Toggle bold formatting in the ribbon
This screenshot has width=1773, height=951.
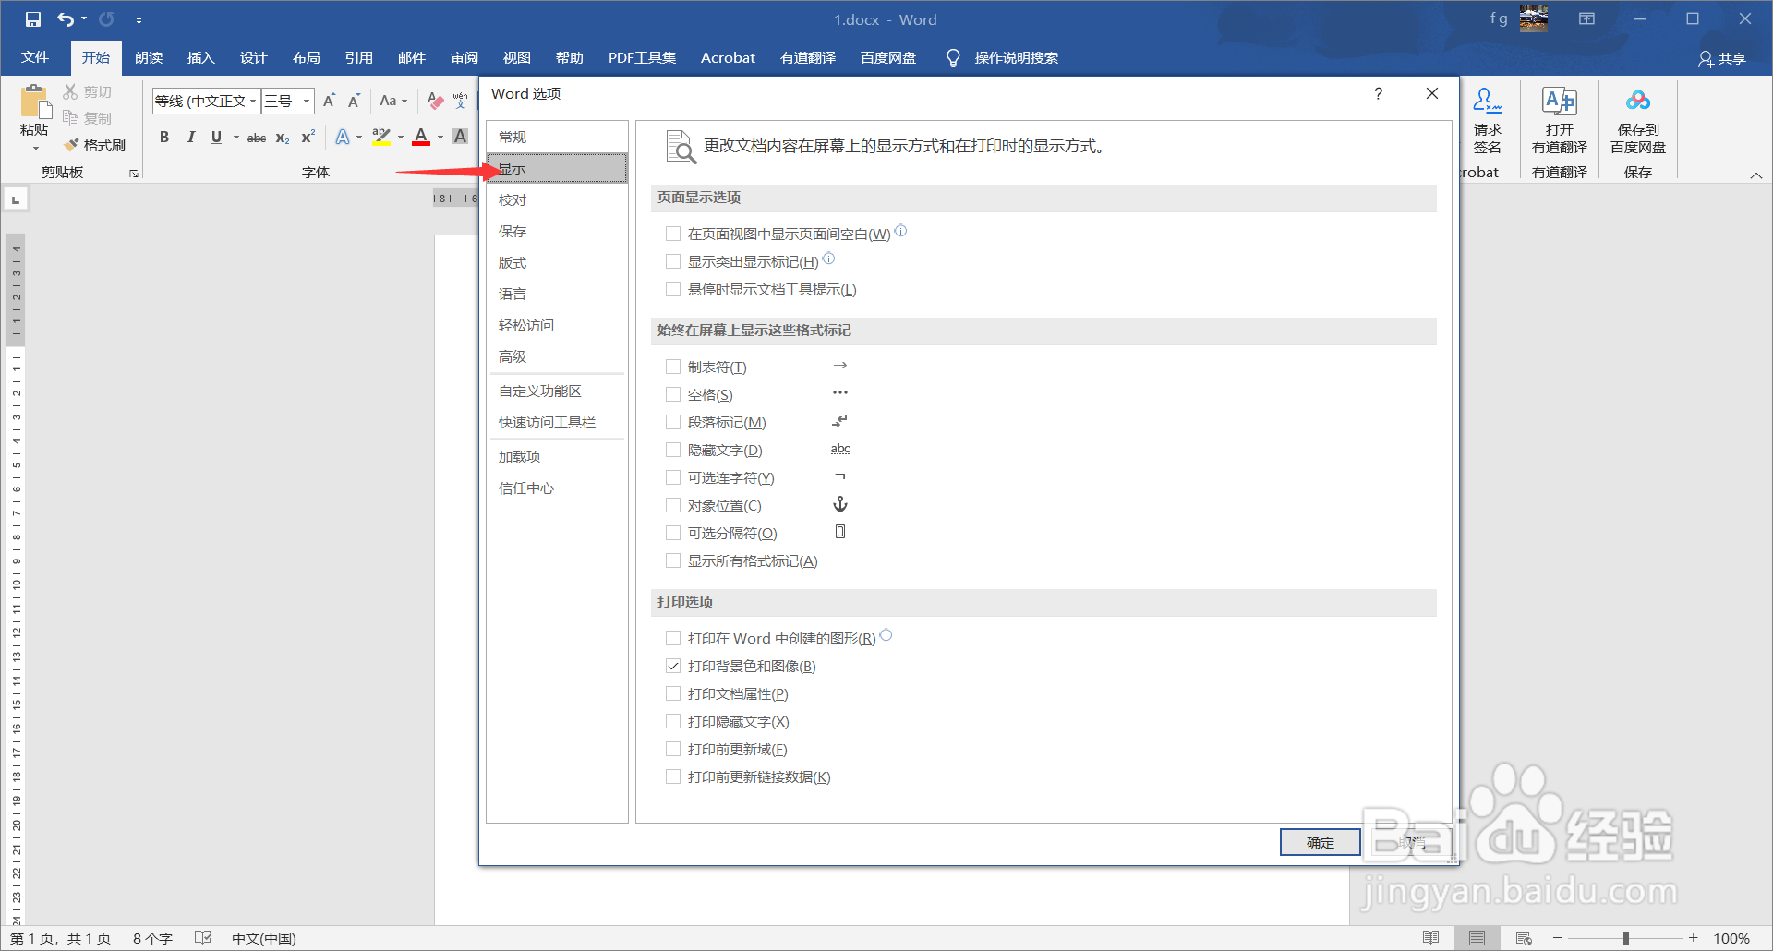click(x=164, y=137)
